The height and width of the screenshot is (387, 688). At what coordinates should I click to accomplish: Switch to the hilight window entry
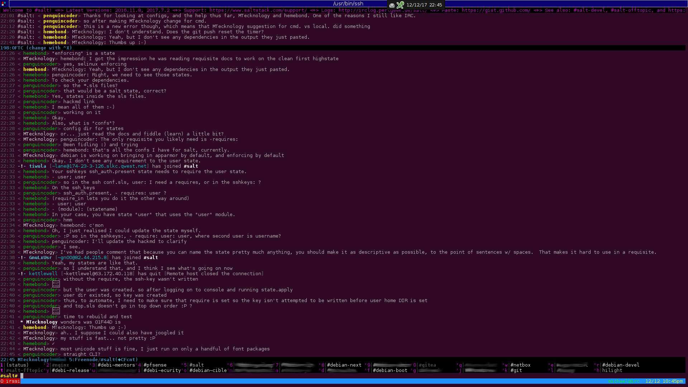(x=612, y=371)
